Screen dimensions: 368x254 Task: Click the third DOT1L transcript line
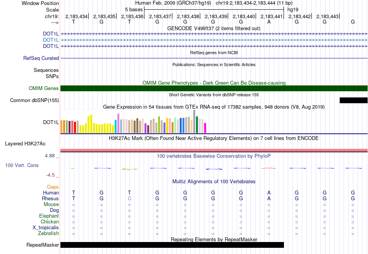(x=214, y=46)
